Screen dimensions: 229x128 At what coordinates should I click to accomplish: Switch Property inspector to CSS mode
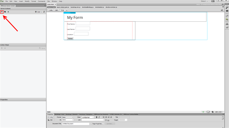50,120
